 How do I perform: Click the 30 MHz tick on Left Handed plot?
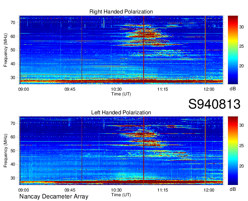coord(13,178)
